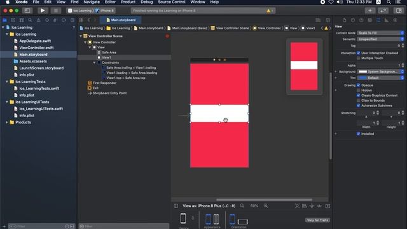
Task: Open the Product menu
Action: (128, 2)
